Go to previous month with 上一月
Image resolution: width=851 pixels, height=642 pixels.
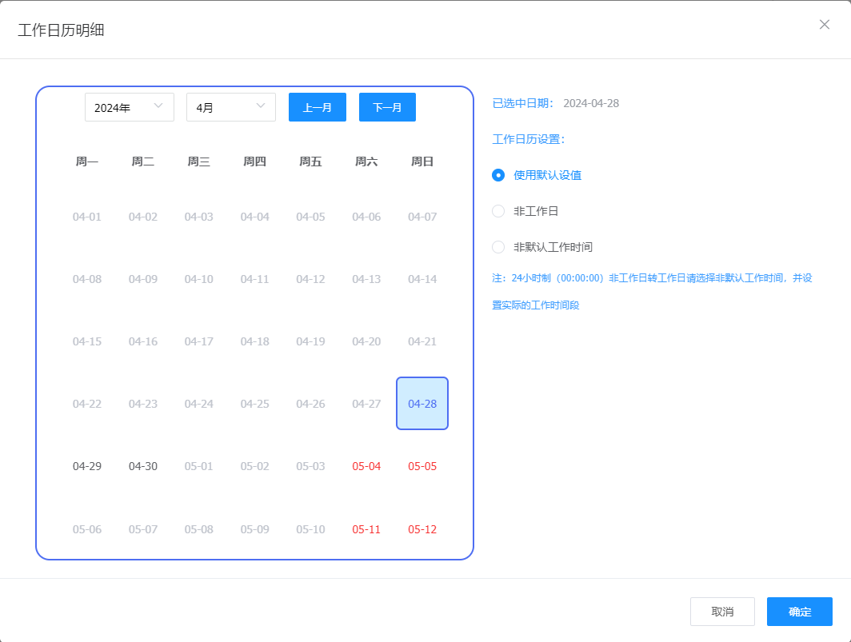(318, 107)
